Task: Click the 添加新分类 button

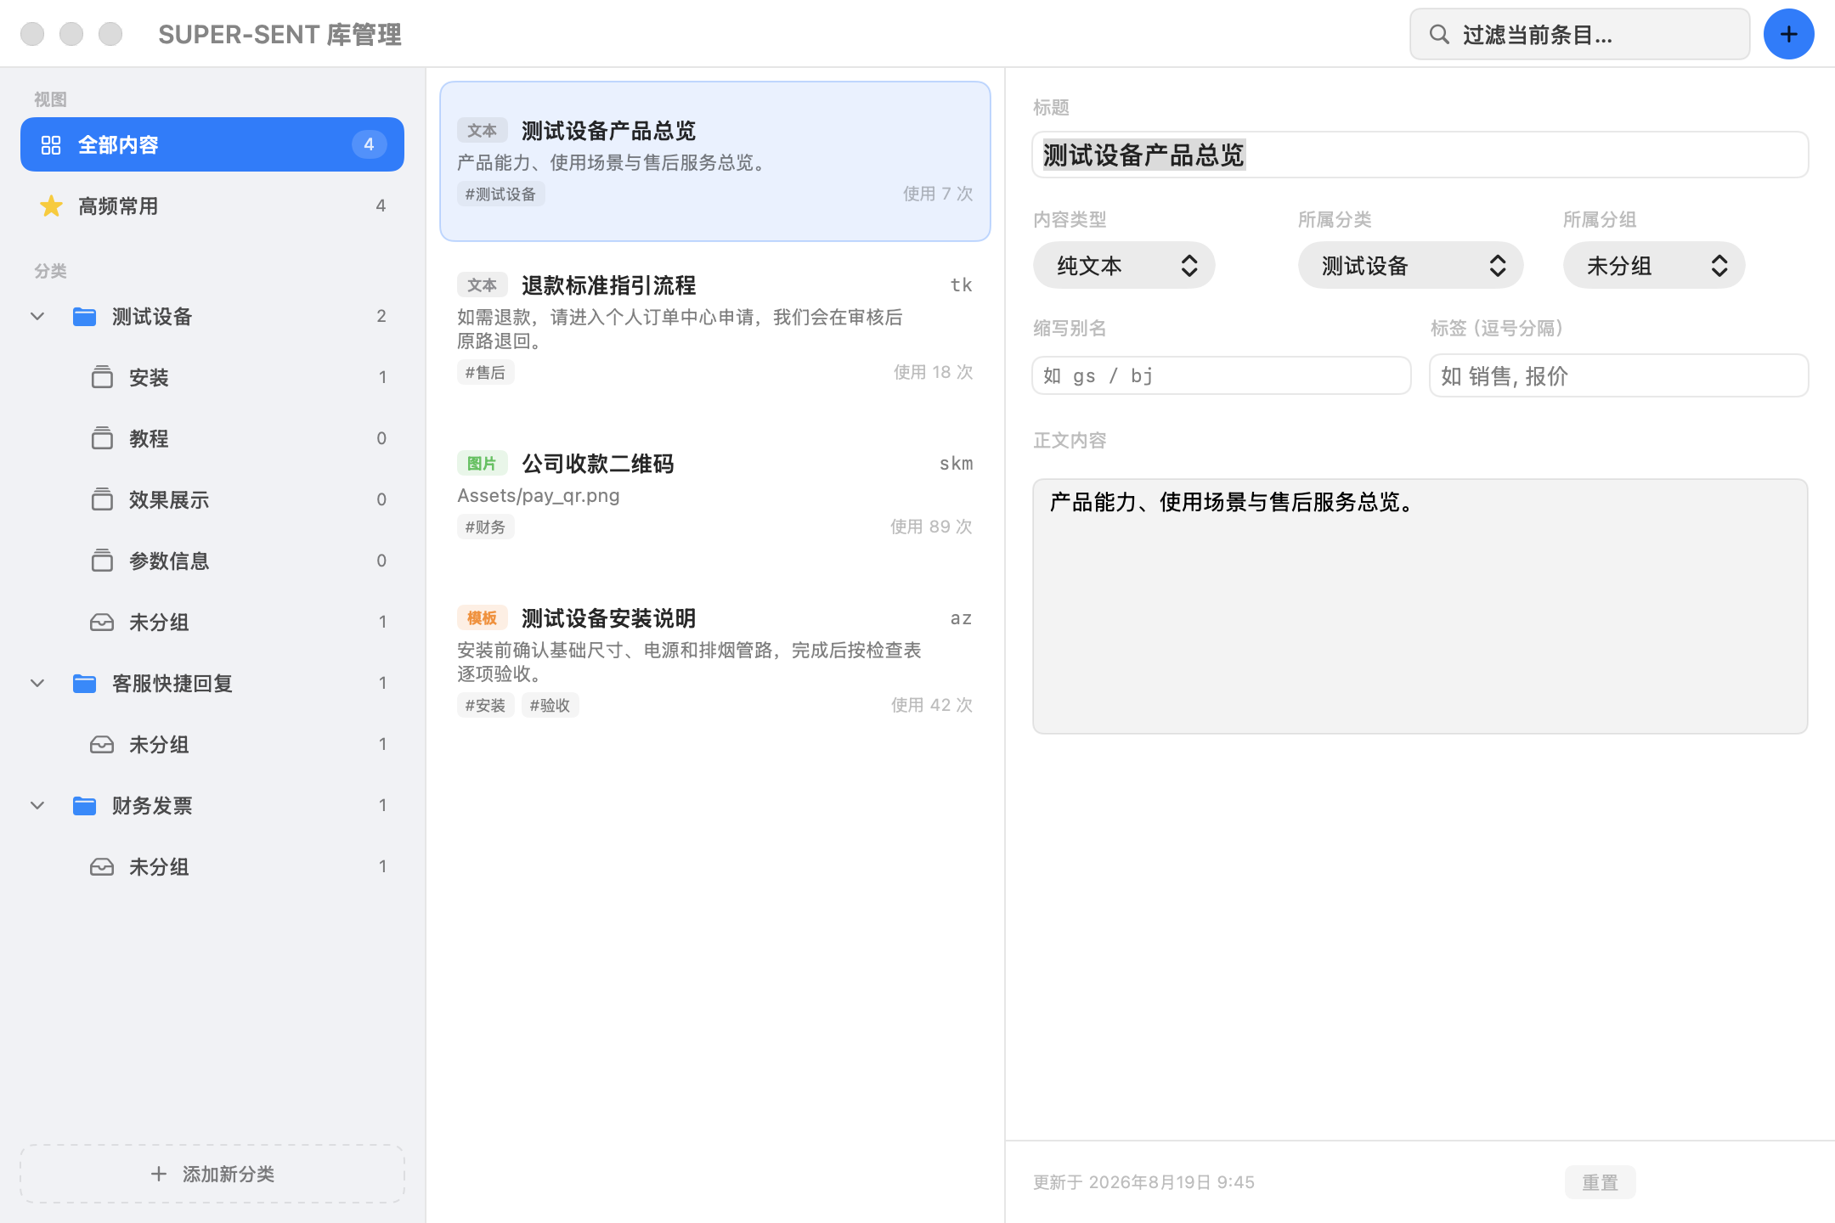Action: pyautogui.click(x=212, y=1174)
